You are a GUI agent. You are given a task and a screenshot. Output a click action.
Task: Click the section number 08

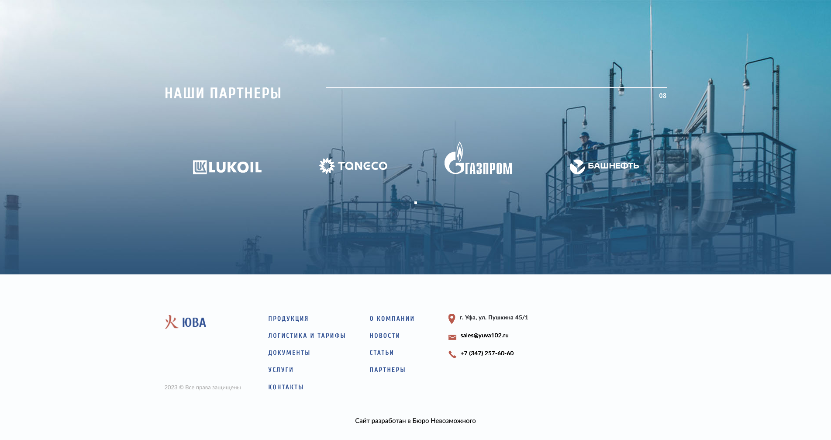pos(662,96)
